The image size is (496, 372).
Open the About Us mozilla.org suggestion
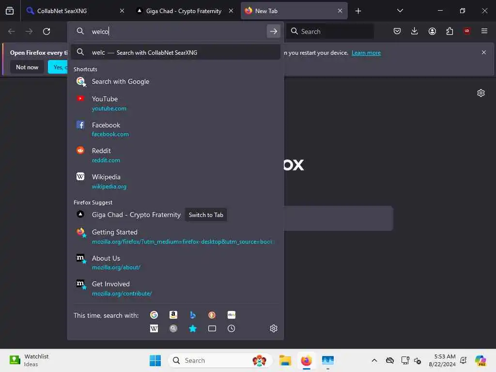tap(175, 263)
